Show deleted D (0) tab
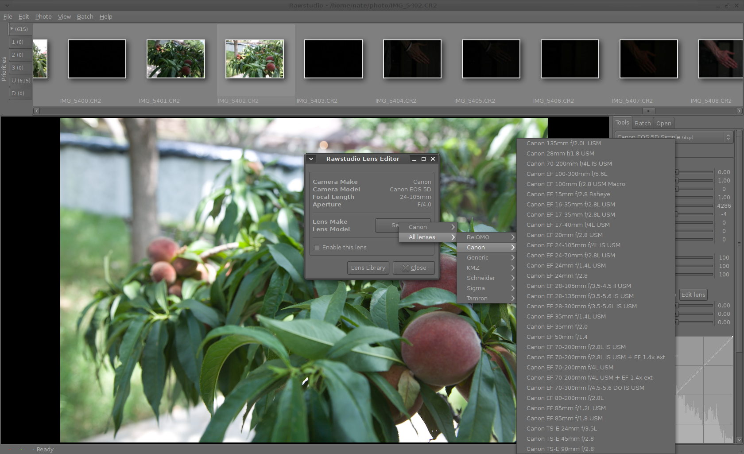 (19, 93)
